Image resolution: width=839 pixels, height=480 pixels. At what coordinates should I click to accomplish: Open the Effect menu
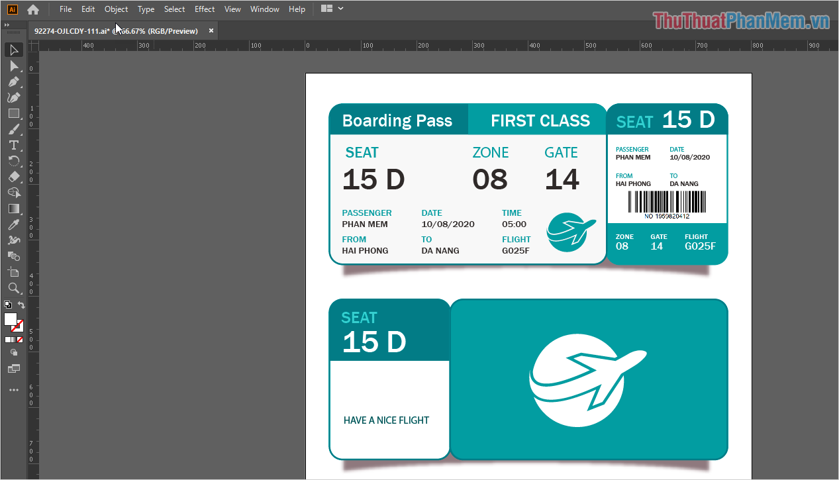[x=205, y=9]
